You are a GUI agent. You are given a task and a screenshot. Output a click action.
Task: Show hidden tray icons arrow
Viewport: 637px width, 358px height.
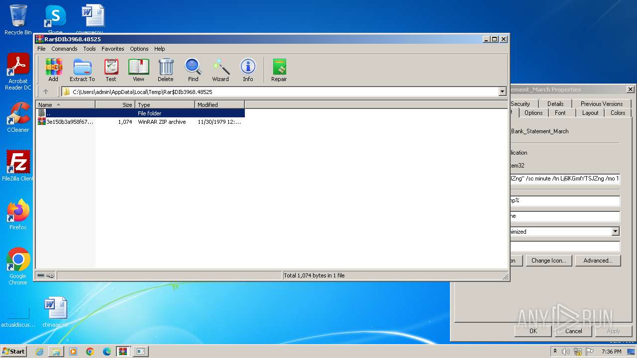click(555, 352)
